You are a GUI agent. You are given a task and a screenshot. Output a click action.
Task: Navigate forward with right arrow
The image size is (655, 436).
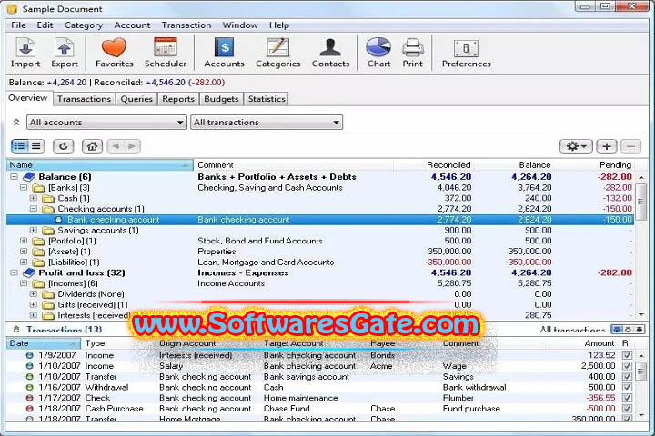click(132, 146)
